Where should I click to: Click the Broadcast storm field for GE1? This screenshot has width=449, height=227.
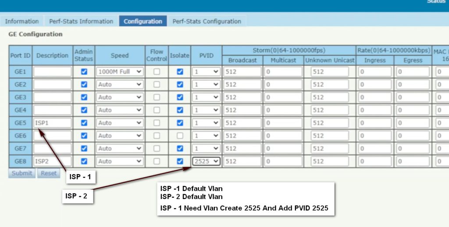click(x=242, y=72)
